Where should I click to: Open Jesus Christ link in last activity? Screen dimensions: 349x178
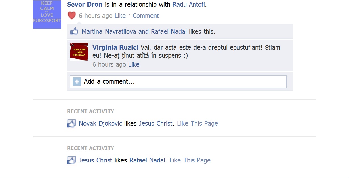tap(96, 160)
